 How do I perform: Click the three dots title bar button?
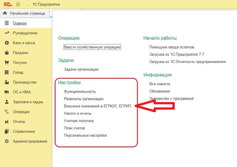(27, 5)
